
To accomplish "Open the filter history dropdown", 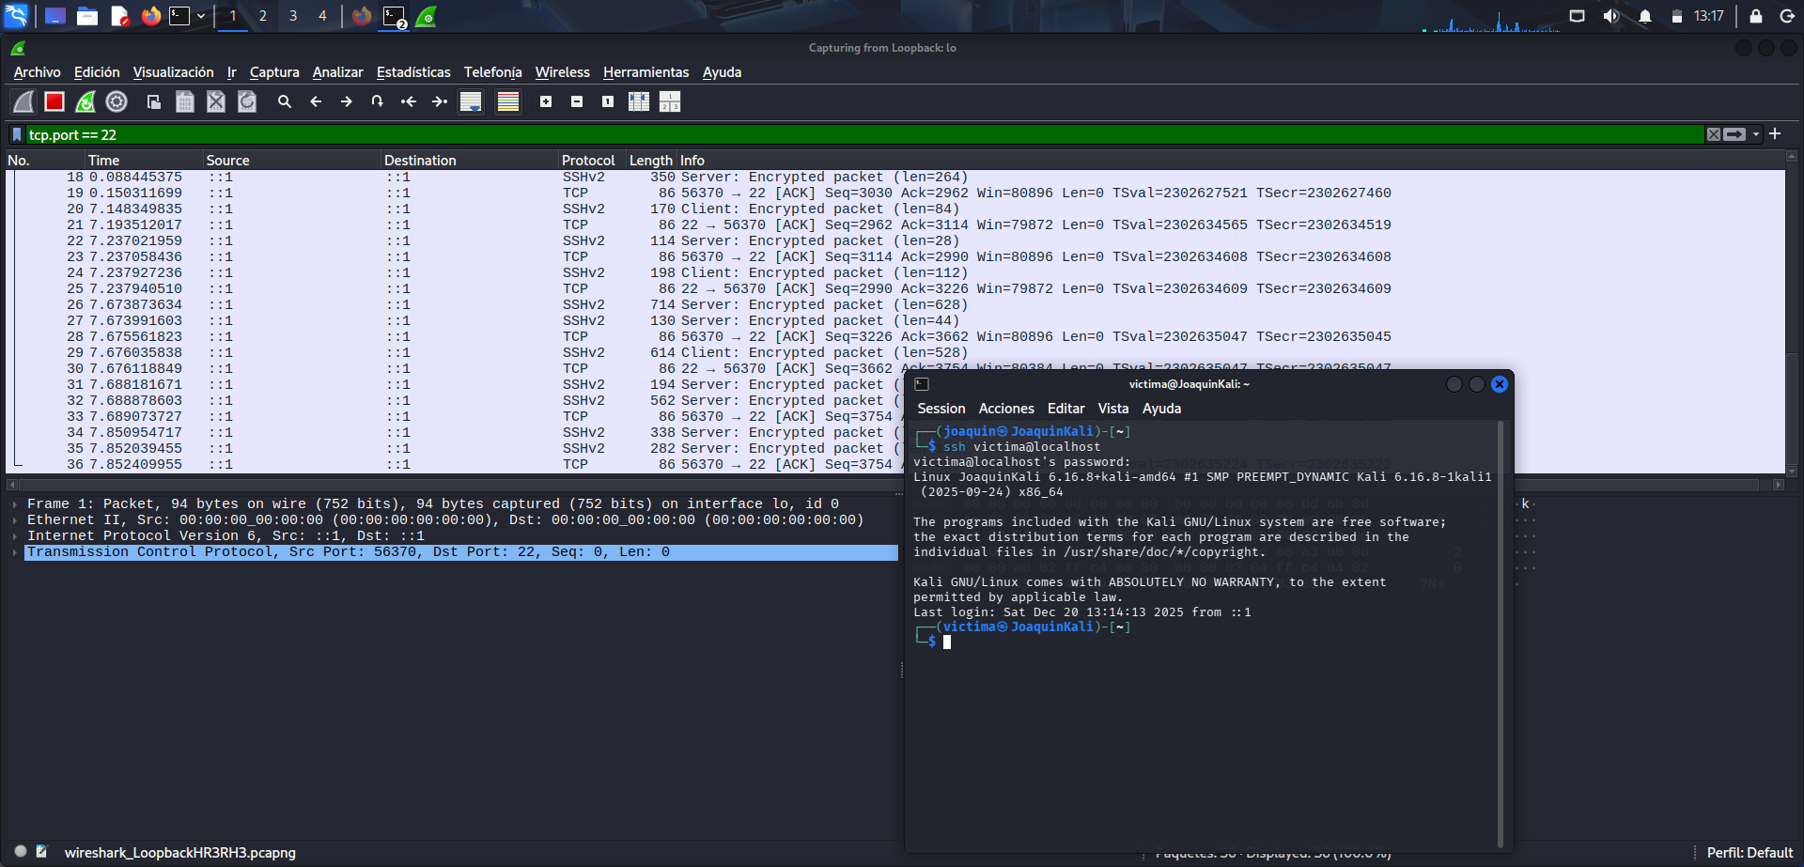I will pos(1755,134).
